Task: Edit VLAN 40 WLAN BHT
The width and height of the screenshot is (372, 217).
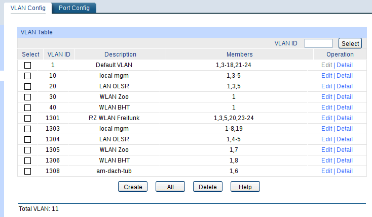Action: (327, 107)
